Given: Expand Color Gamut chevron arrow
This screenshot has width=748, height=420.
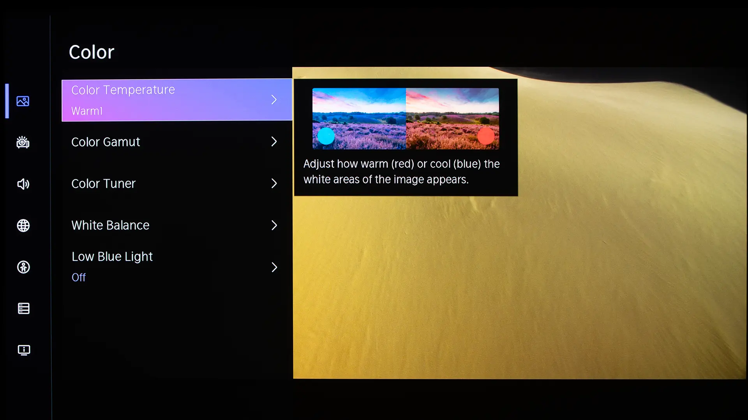Looking at the screenshot, I should [x=274, y=142].
